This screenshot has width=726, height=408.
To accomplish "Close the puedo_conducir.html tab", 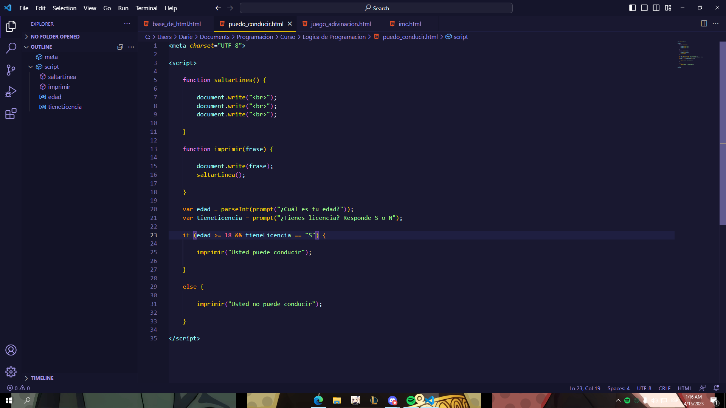I will point(290,24).
